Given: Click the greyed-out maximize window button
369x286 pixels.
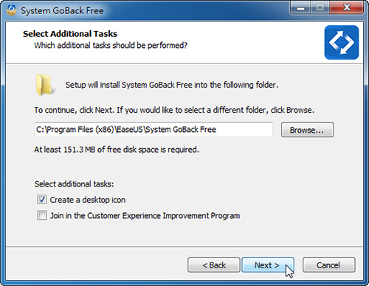Looking at the screenshot, I should pyautogui.click(x=320, y=7).
